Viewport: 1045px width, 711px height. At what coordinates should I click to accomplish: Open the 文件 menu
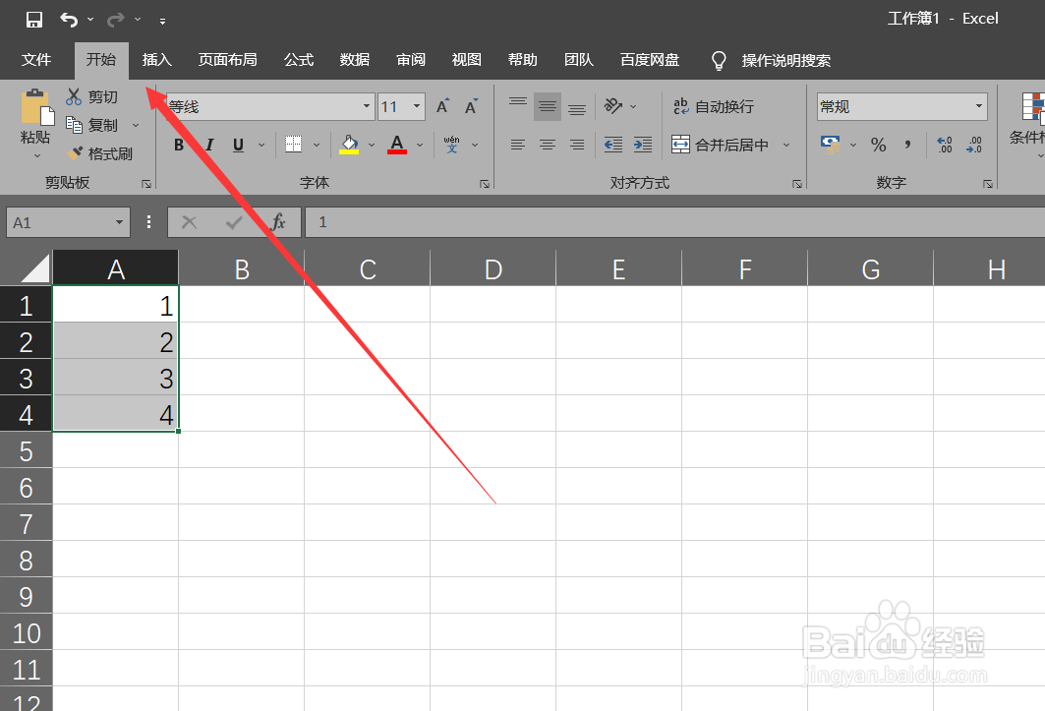point(36,60)
